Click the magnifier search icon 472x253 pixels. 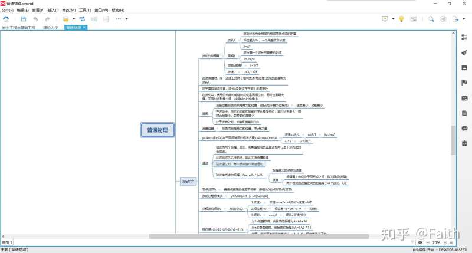431,19
